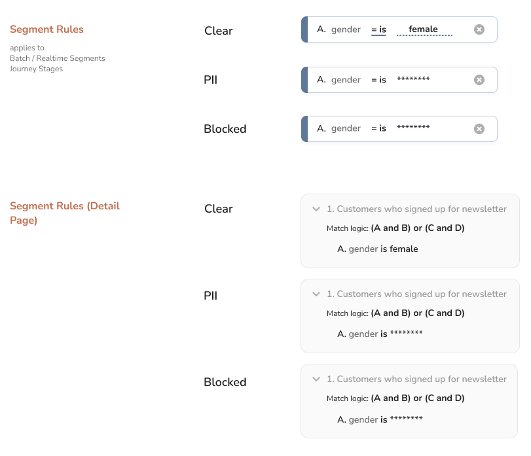Click the blue handle of the Blocked rule

304,129
